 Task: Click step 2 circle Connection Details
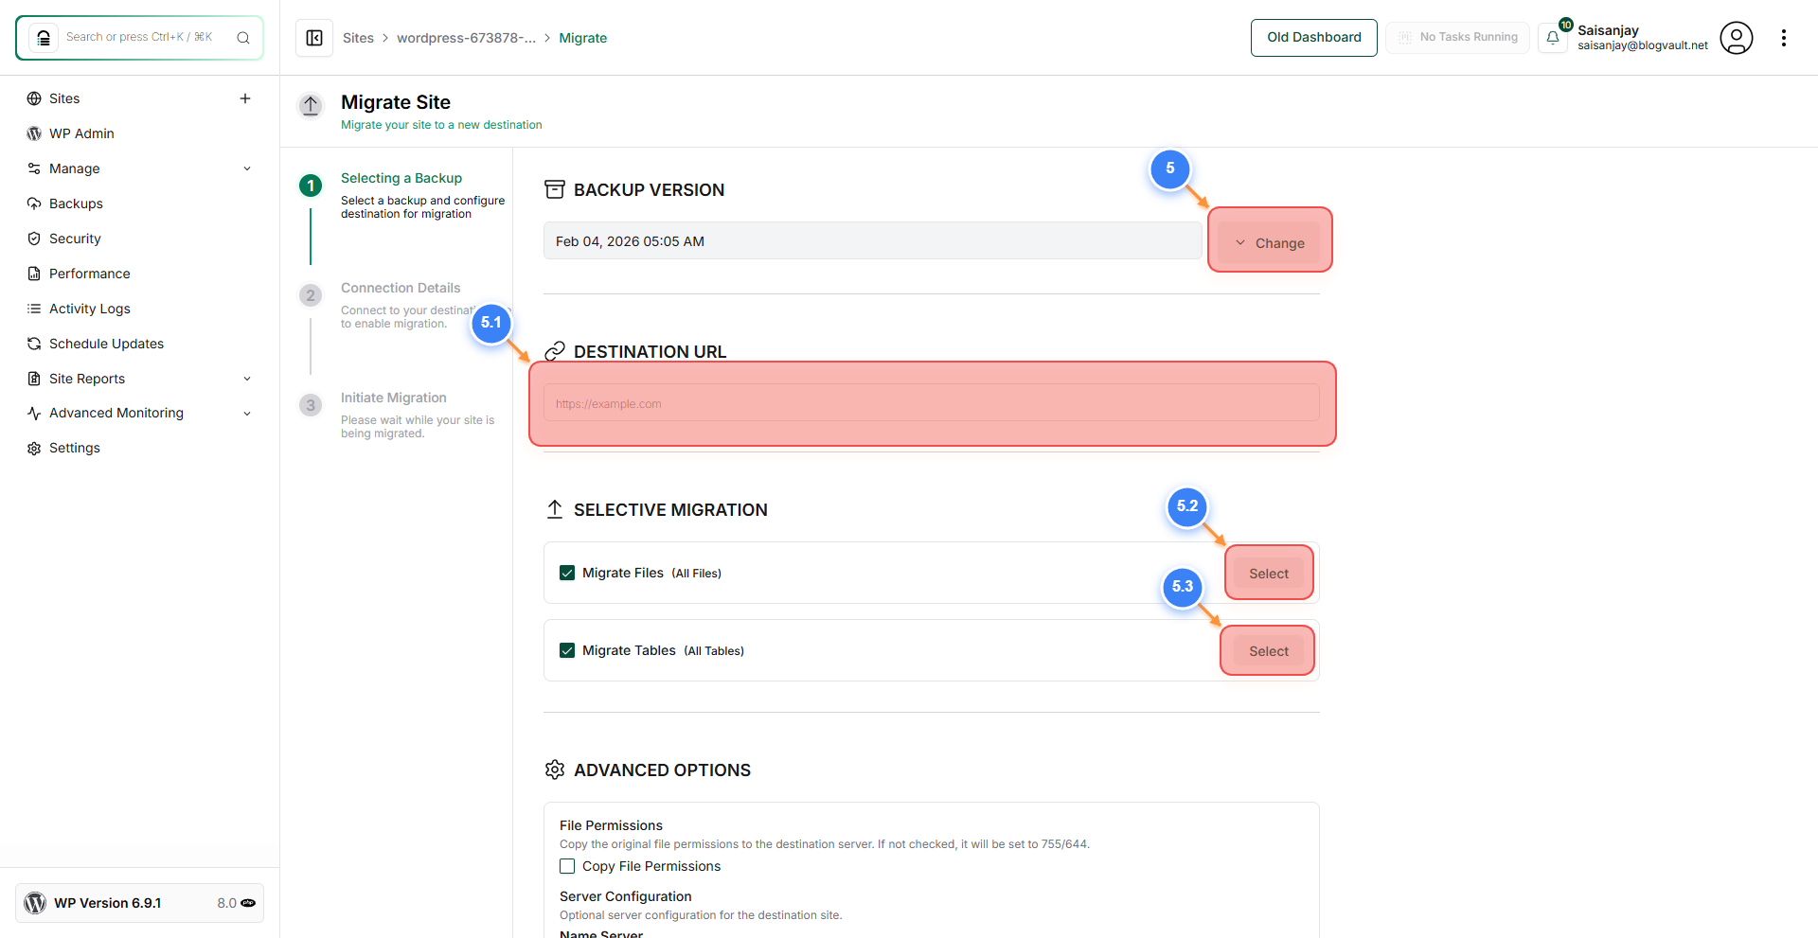311,295
